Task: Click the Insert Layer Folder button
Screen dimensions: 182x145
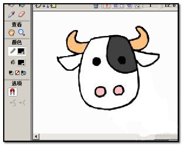Action: pos(53,6)
